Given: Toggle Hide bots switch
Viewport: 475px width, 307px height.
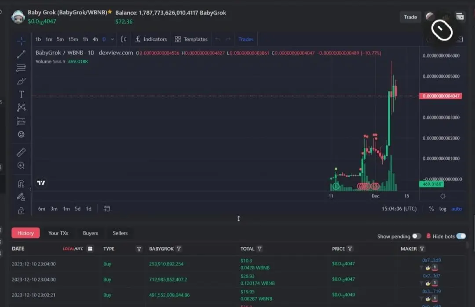Looking at the screenshot, I should (x=461, y=236).
